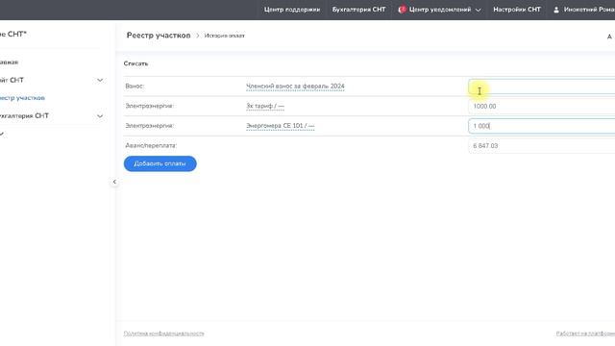Click the Аванс/переплата: label
Viewport: 615px width, 346px height.
(x=151, y=145)
